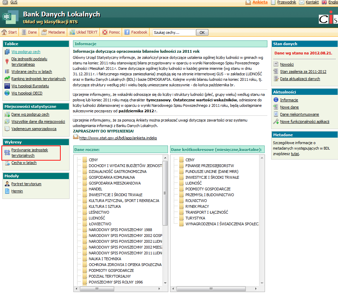Image resolution: width=338 pixels, height=303 pixels.
Task: Open Dane niekontynuowane link
Action: click(299, 114)
